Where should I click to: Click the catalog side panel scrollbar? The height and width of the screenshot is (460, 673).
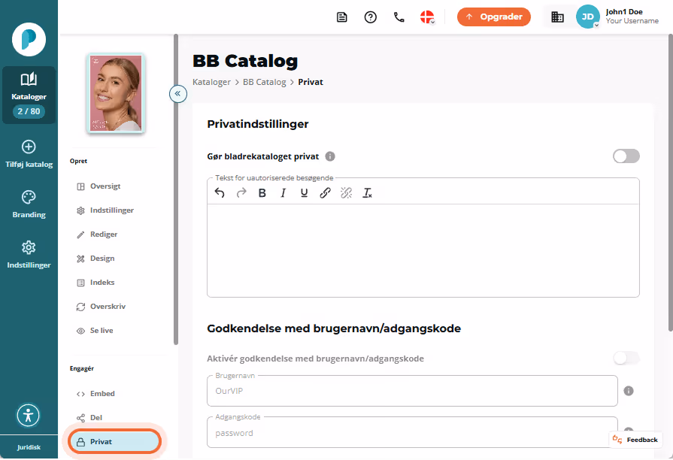(x=175, y=189)
